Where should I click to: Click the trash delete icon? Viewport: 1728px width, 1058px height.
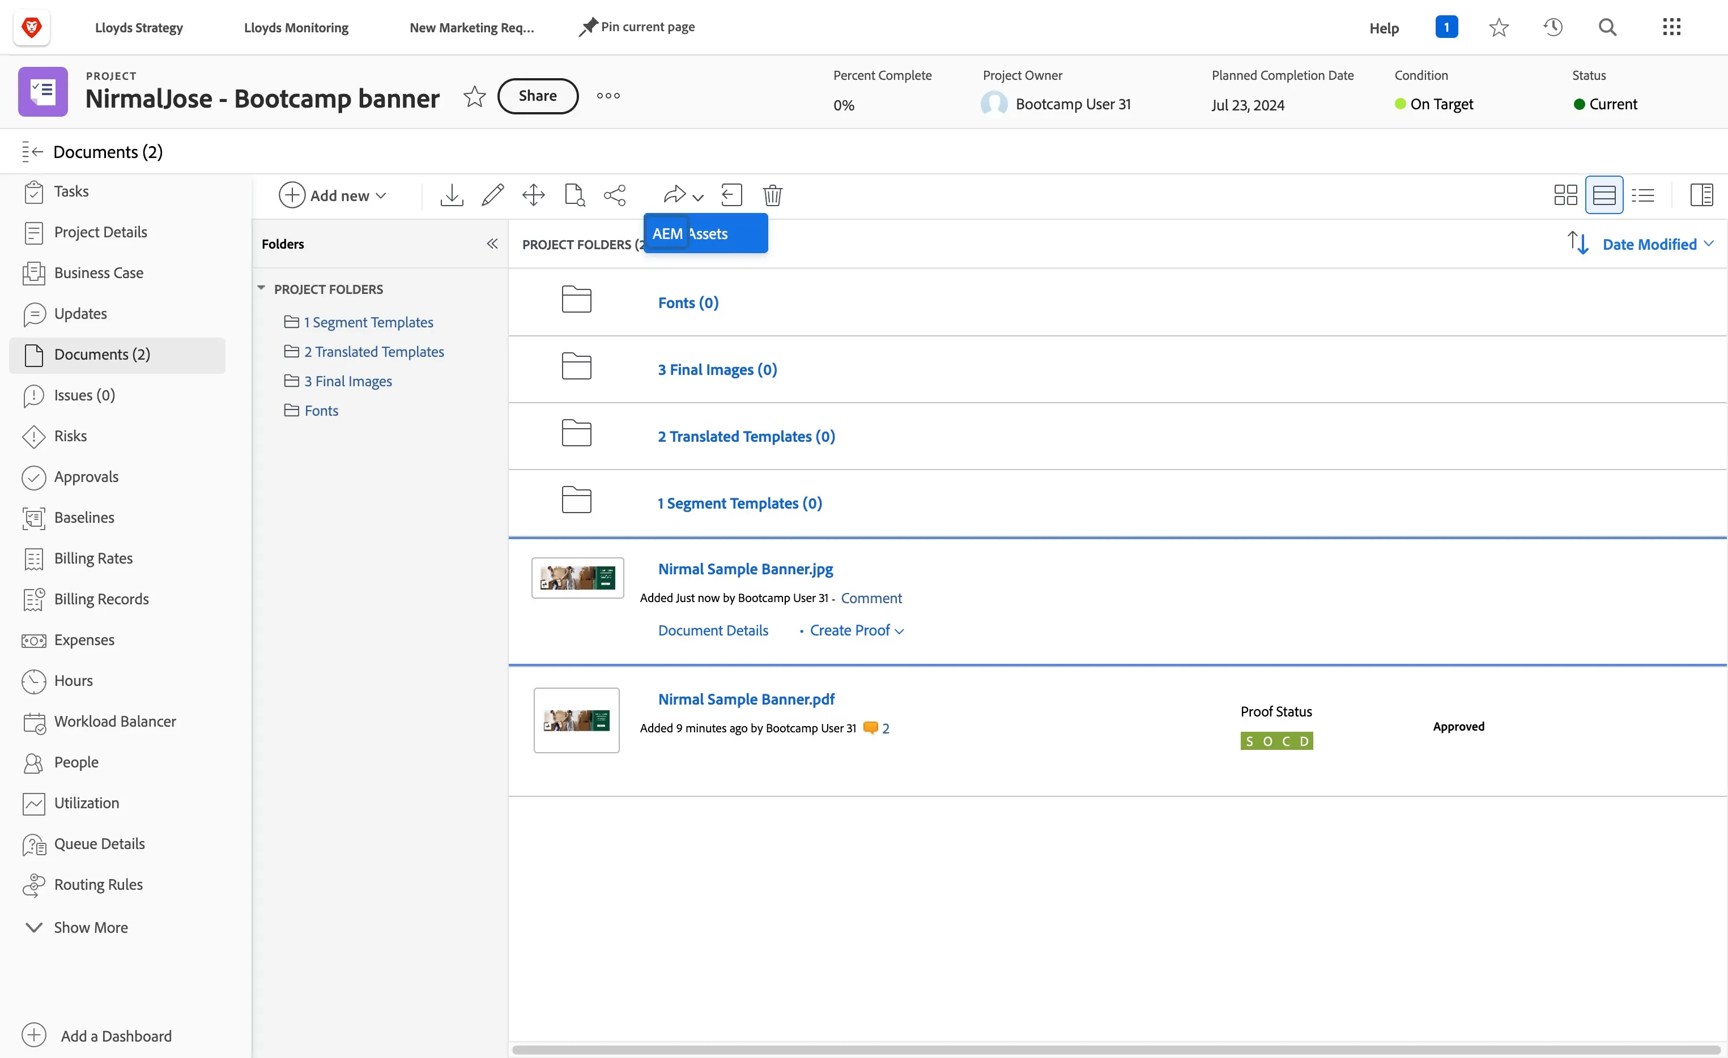coord(772,195)
